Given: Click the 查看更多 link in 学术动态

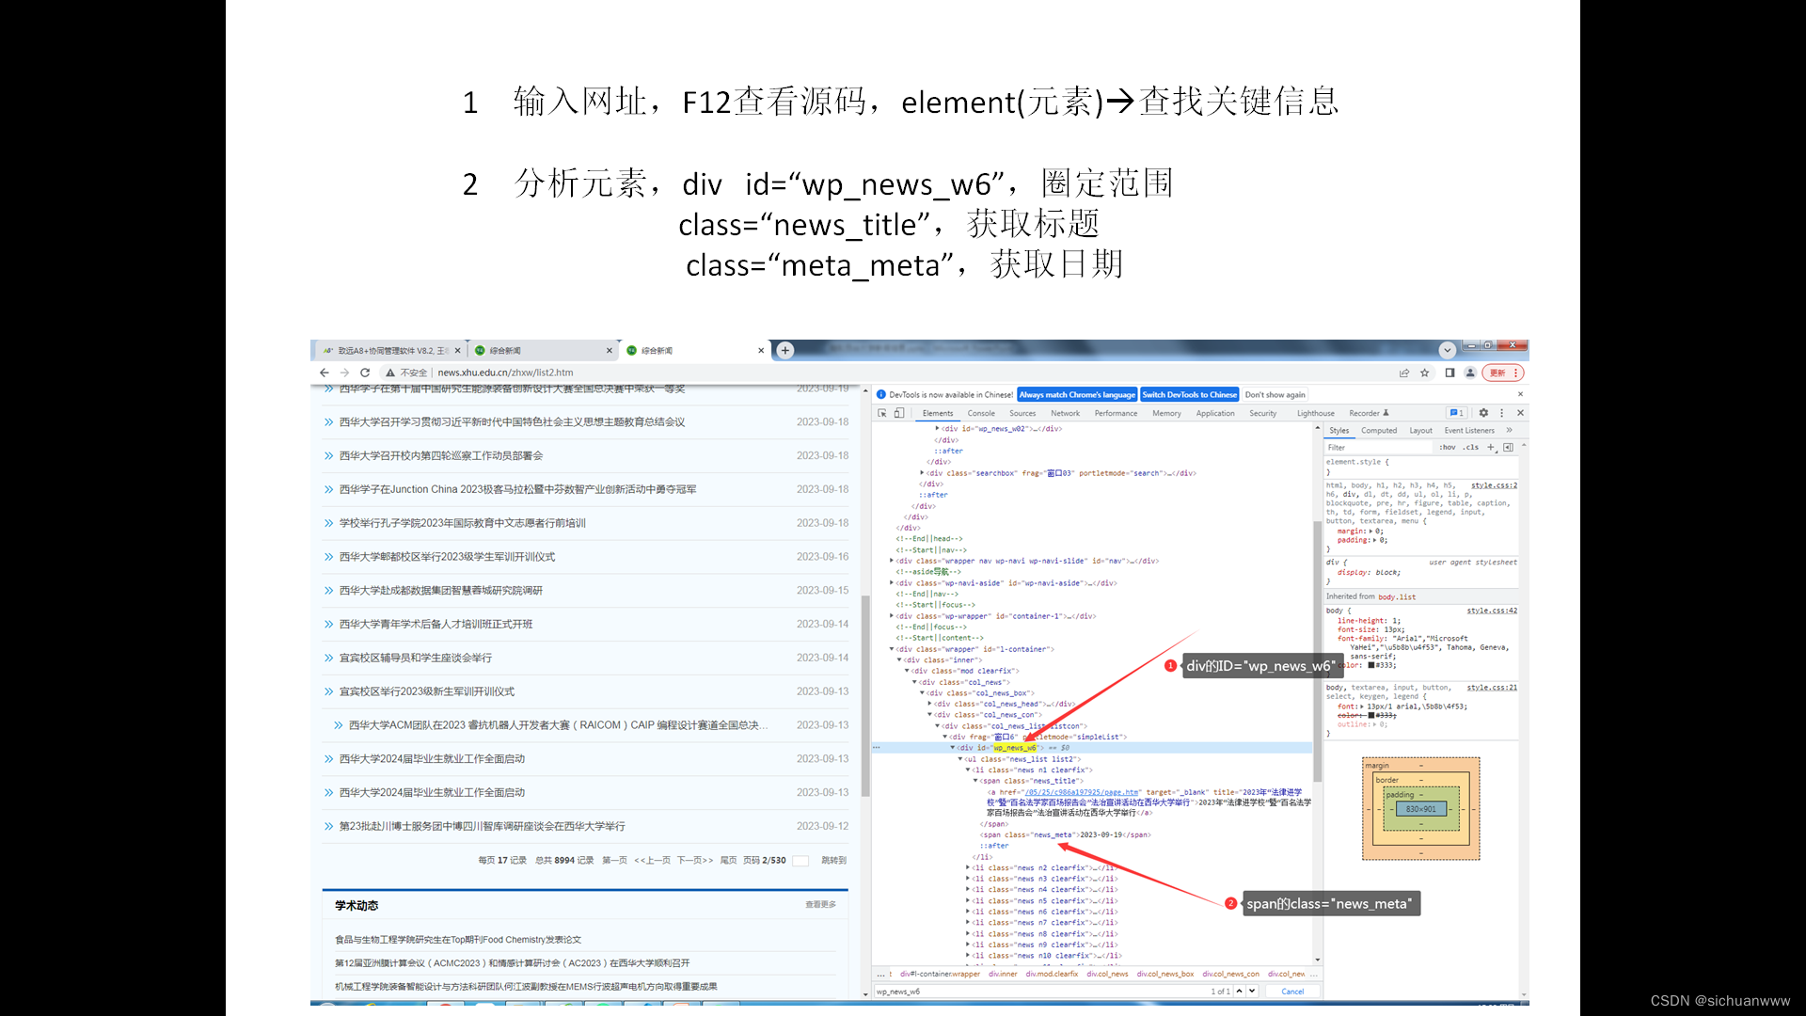Looking at the screenshot, I should click(820, 905).
